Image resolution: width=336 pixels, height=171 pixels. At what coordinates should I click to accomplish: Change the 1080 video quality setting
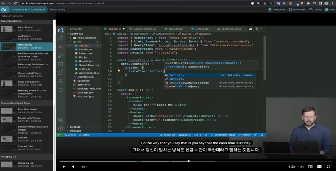tap(301, 166)
